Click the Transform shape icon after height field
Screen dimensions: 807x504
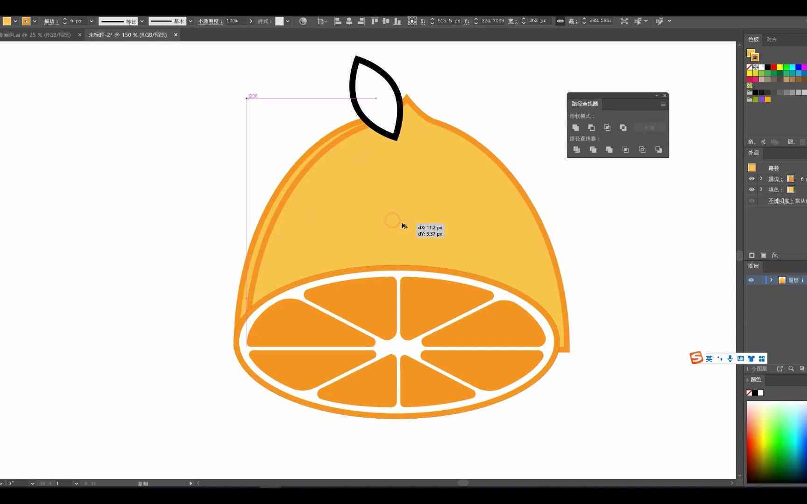click(x=624, y=21)
